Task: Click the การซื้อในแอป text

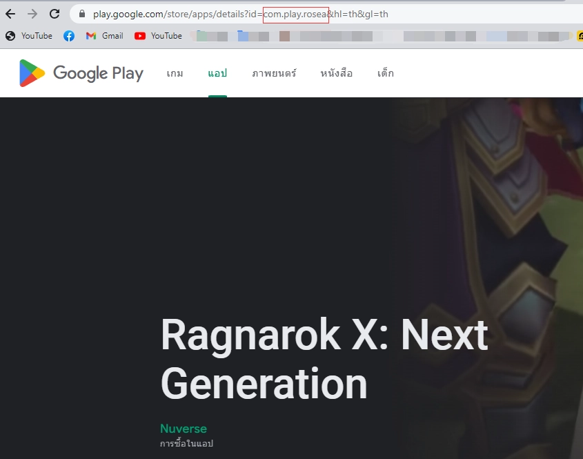Action: (186, 443)
